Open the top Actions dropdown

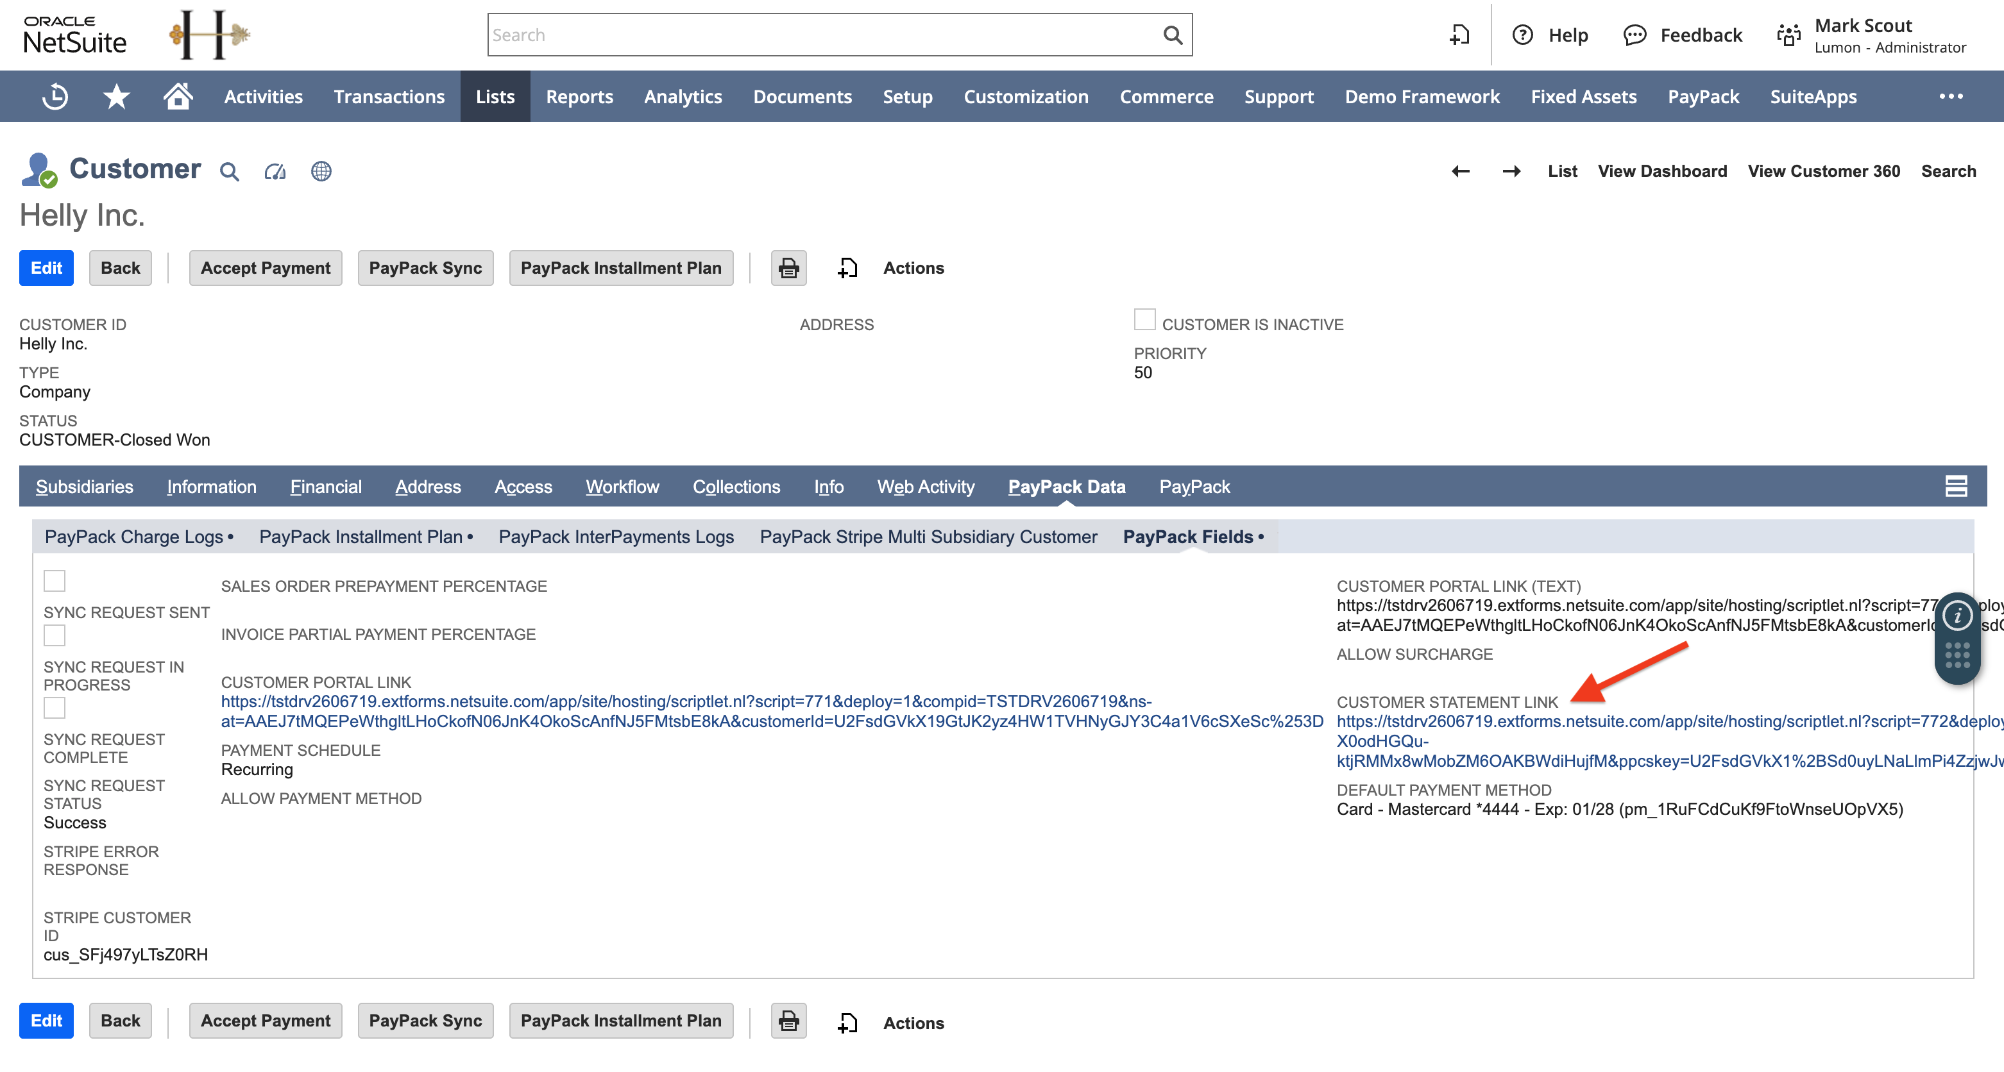pos(913,268)
